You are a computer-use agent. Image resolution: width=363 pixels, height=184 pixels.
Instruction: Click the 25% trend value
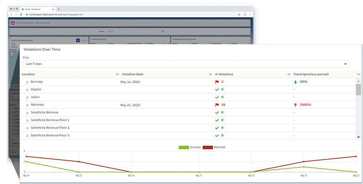click(x=304, y=82)
